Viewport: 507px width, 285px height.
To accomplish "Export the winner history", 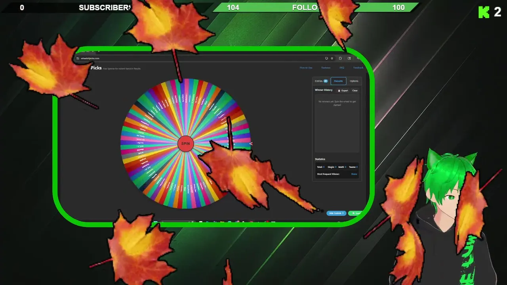I will tap(343, 91).
